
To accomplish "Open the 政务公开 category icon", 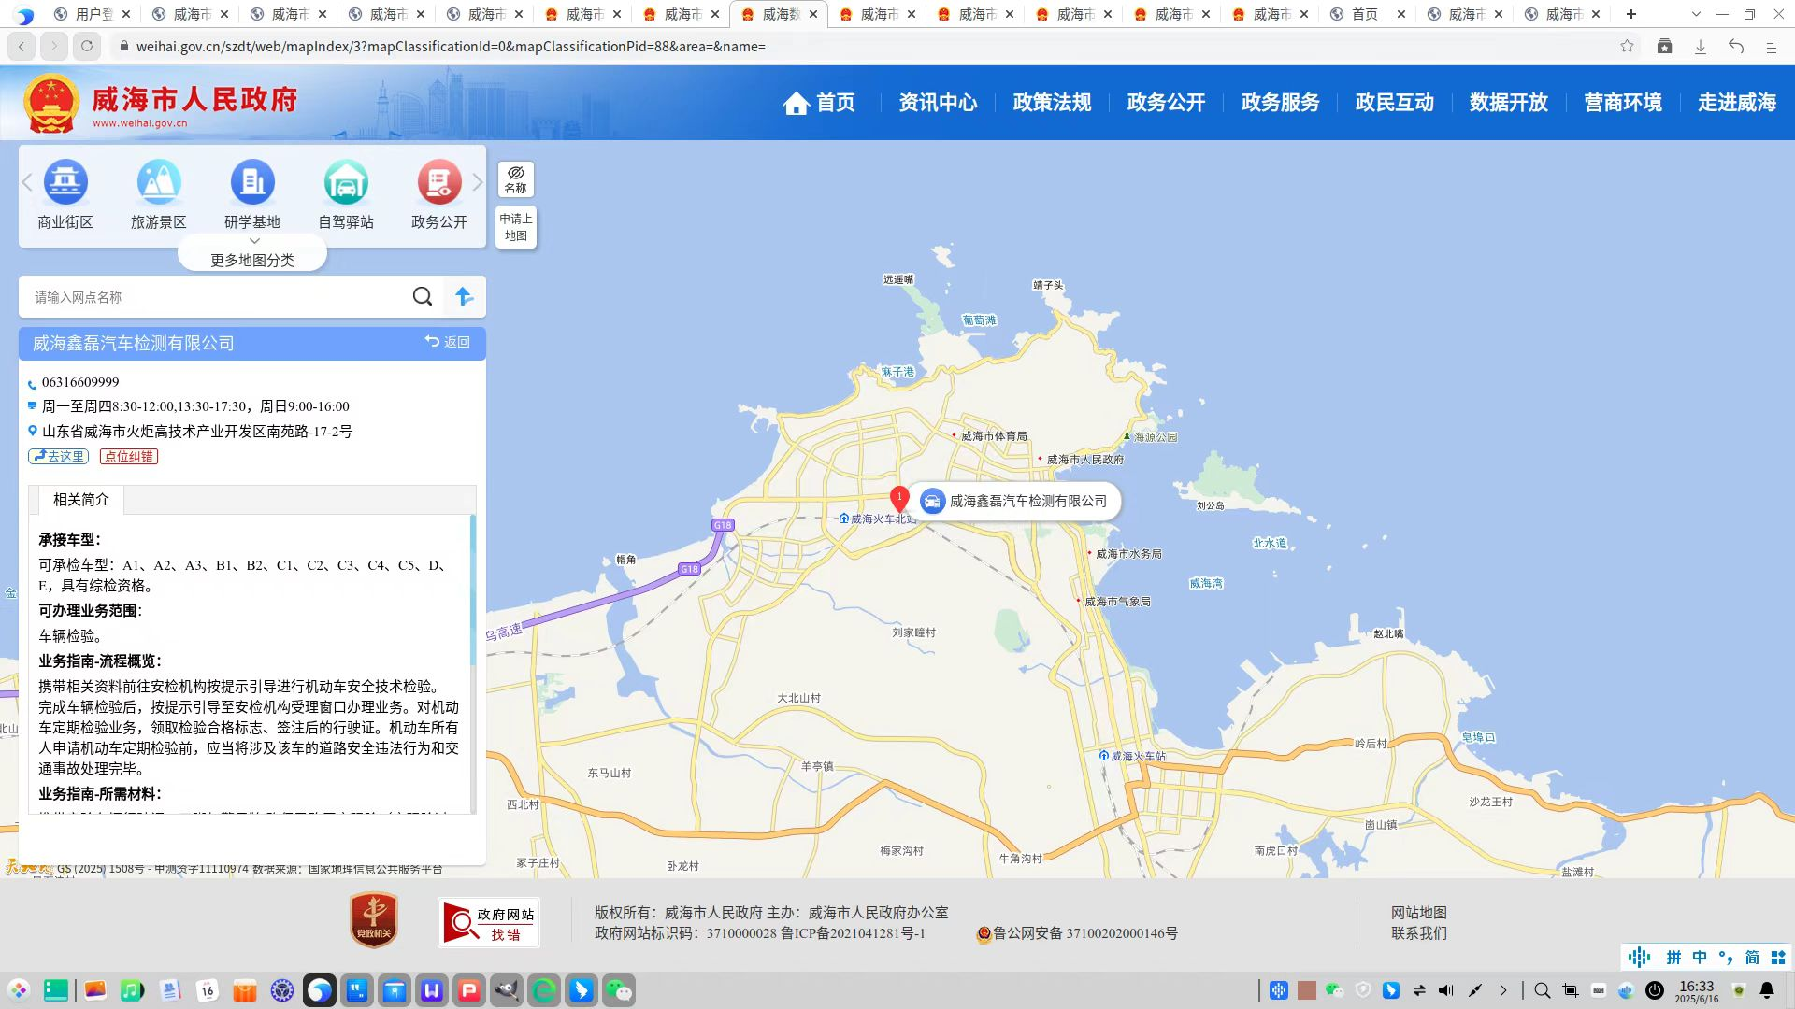I will 439,183.
